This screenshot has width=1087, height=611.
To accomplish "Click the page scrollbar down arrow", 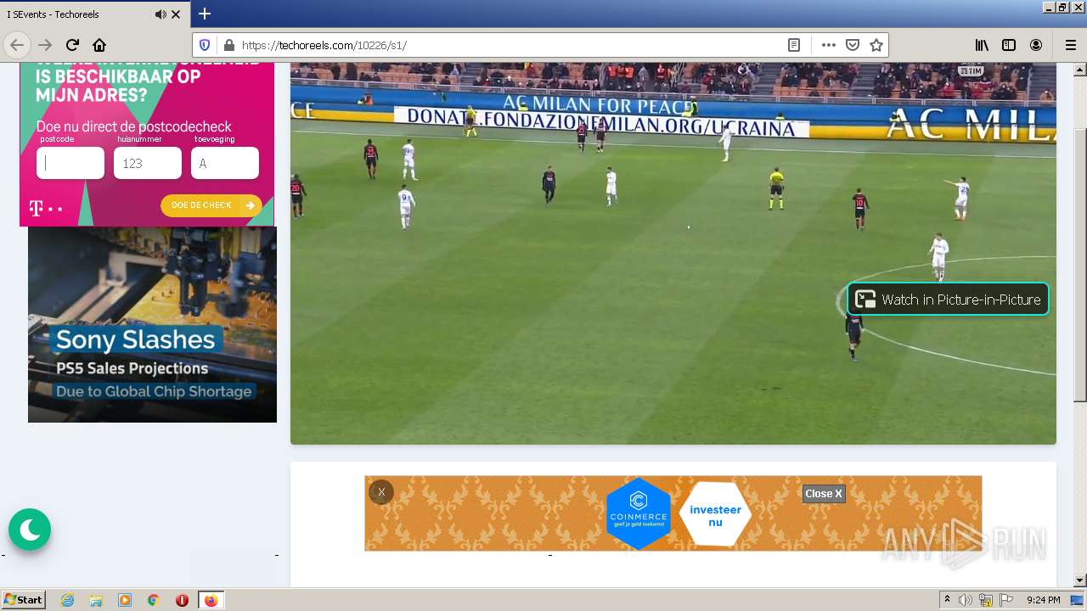I will click(x=1079, y=580).
